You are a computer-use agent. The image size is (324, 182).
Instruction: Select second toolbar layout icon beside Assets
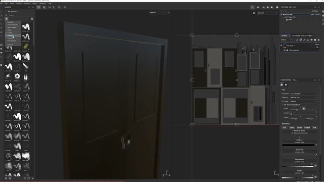coord(44,7)
